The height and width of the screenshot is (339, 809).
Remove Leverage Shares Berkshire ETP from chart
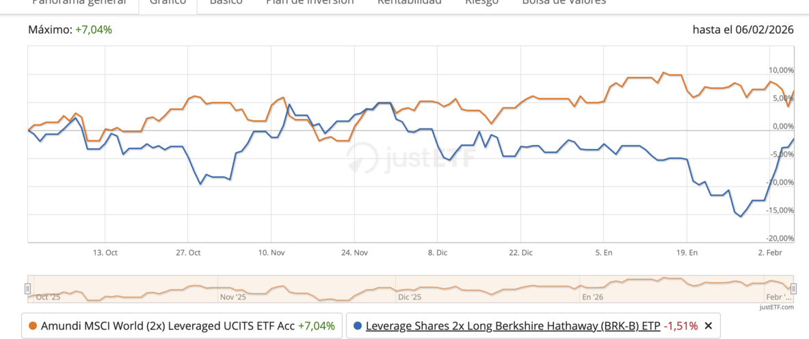point(708,326)
